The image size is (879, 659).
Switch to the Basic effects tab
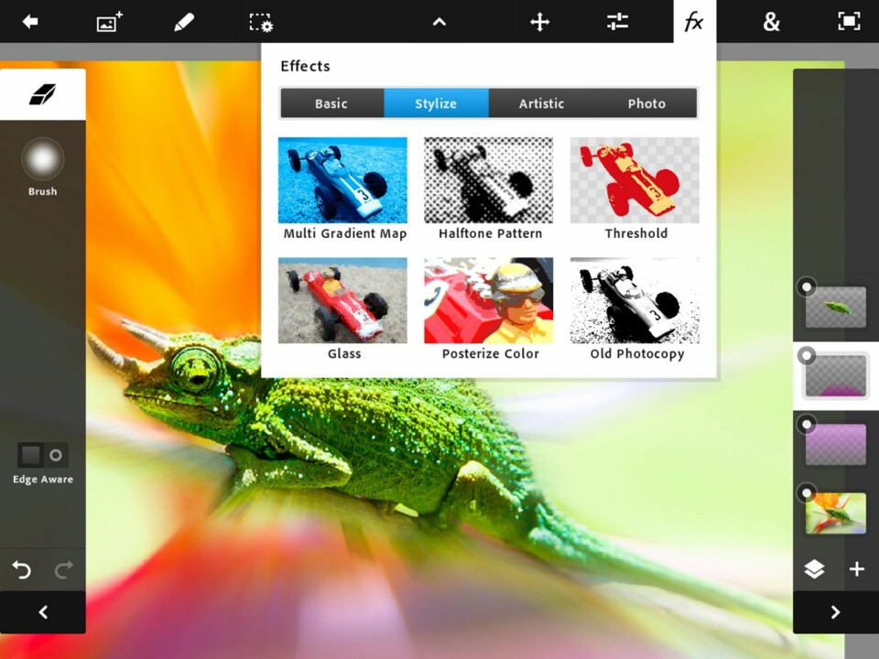click(x=331, y=103)
